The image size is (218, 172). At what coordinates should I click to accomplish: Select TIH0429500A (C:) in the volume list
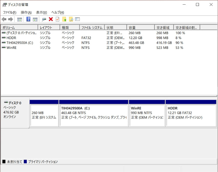[20, 43]
